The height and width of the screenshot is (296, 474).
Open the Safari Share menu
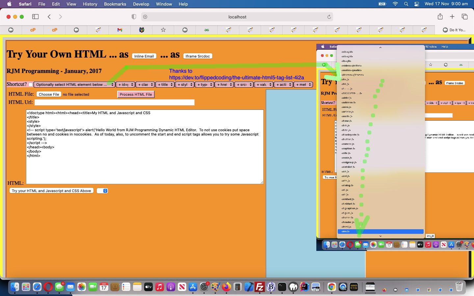[440, 16]
